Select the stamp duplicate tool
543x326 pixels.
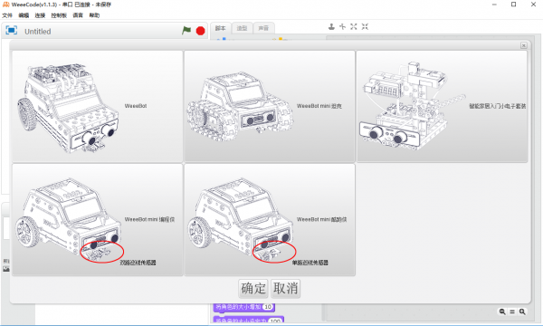click(331, 26)
